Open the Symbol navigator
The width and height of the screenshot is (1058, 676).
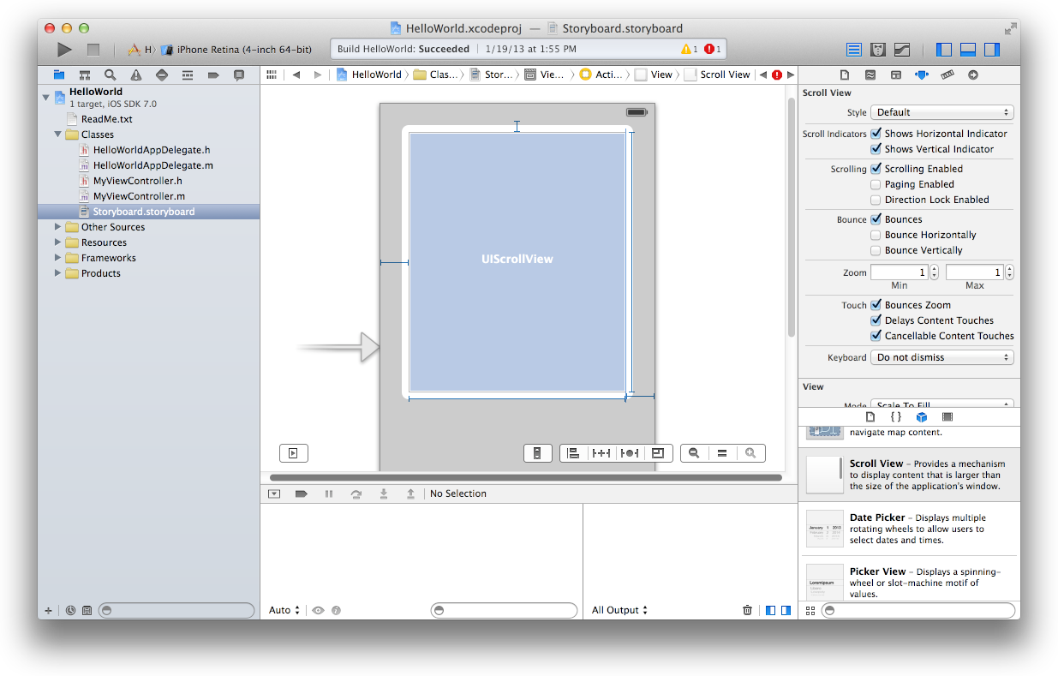point(85,75)
